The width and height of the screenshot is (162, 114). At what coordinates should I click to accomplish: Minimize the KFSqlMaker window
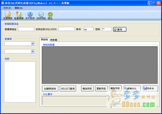(150, 3)
